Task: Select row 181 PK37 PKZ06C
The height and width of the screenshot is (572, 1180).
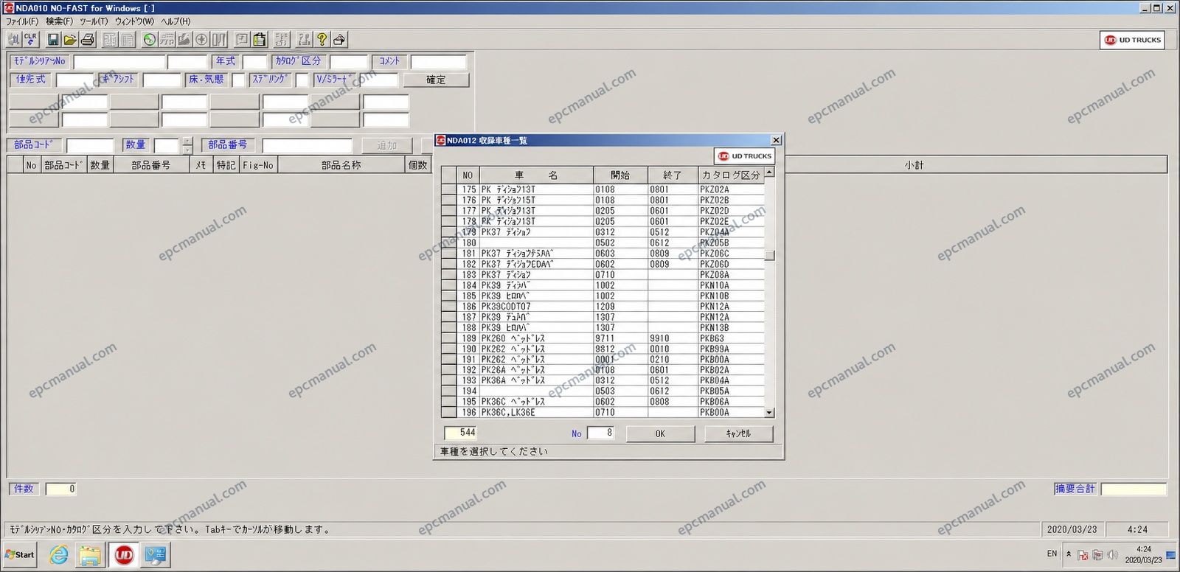Action: point(603,254)
